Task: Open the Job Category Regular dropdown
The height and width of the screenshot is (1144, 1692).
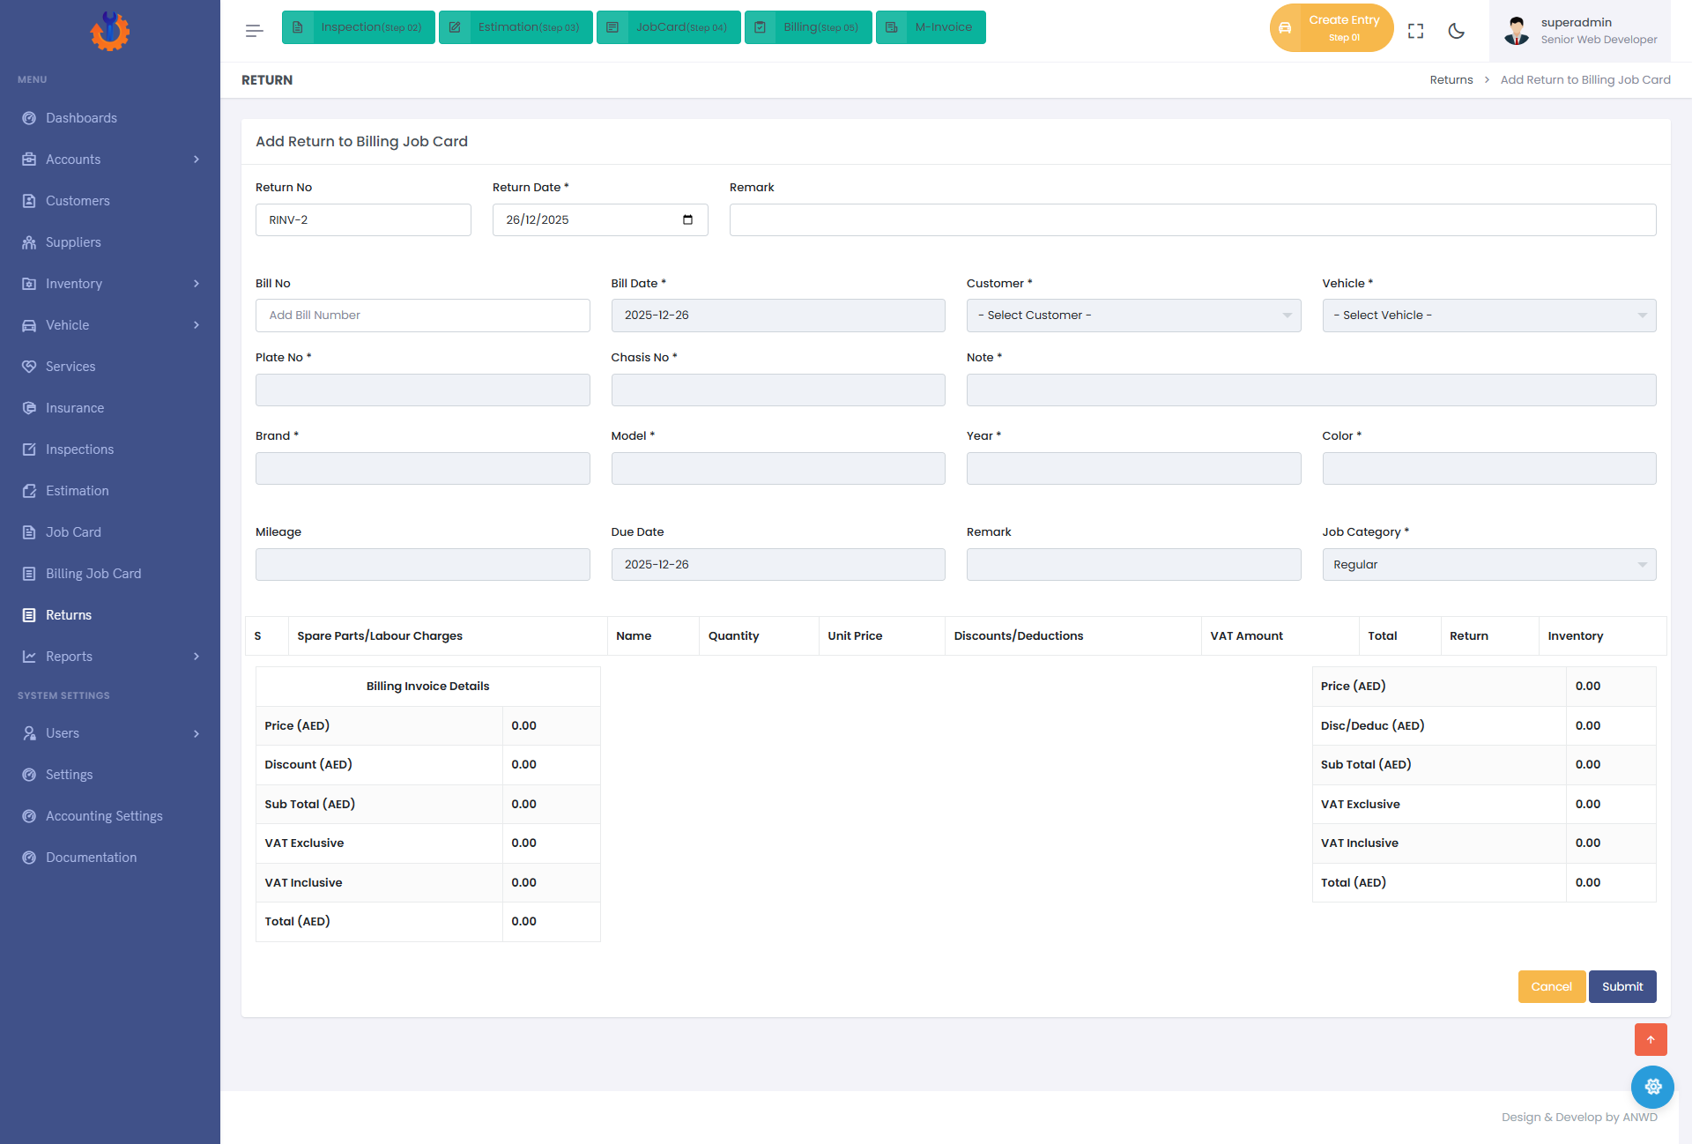Action: [x=1489, y=565]
